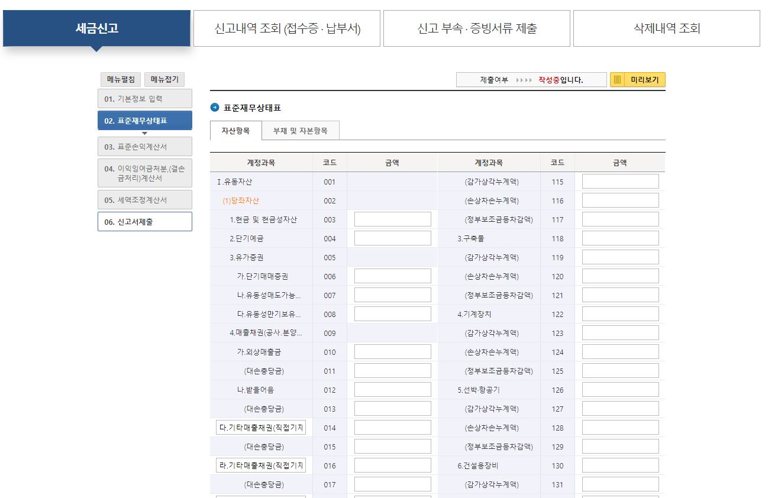Open step 05. 세액조정계산서
The image size is (778, 498).
pyautogui.click(x=145, y=200)
